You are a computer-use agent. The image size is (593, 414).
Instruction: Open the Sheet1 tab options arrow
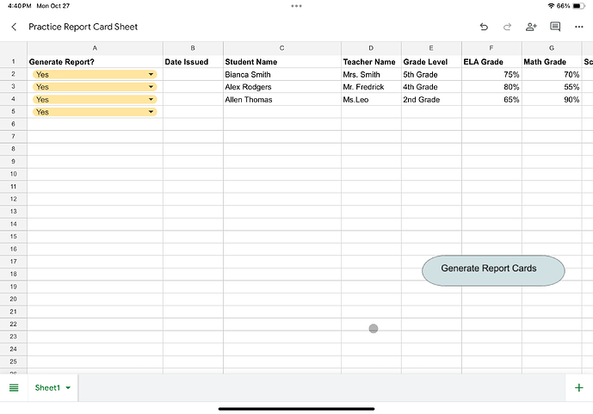pyautogui.click(x=68, y=387)
